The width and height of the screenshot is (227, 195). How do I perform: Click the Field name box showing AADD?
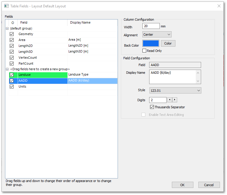(x=175, y=65)
